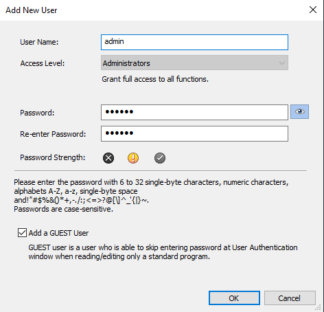Click the "Password Strength:" label
This screenshot has height=312, width=324.
coord(53,157)
